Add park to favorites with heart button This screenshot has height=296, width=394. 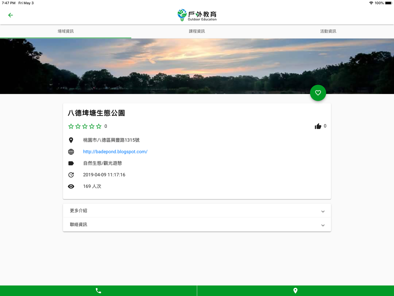tap(318, 93)
